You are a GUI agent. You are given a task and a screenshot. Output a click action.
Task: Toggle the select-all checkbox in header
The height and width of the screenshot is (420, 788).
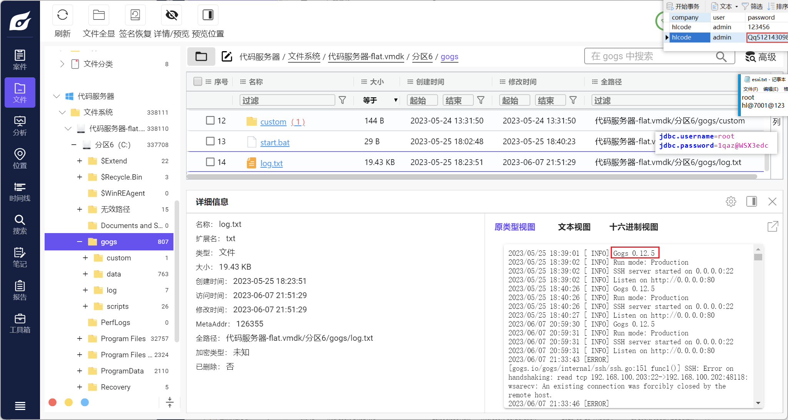(x=198, y=82)
